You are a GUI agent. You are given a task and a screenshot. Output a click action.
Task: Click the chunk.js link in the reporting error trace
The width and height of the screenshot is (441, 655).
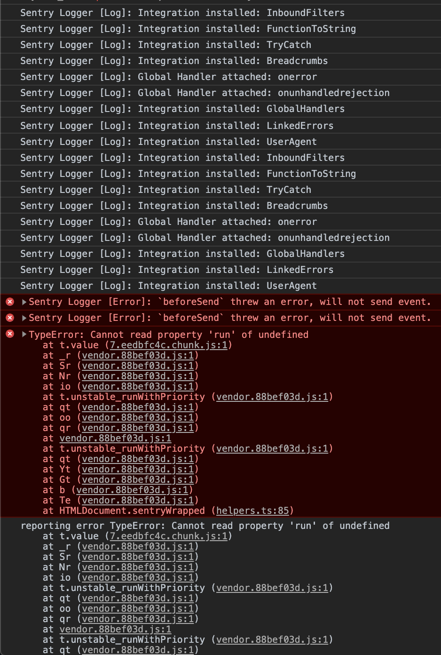click(167, 536)
